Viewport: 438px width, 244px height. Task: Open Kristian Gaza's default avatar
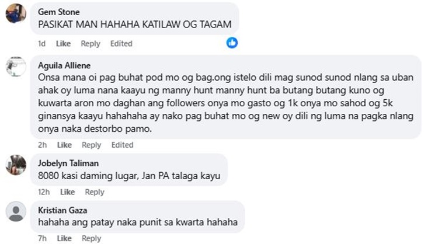[16, 212]
